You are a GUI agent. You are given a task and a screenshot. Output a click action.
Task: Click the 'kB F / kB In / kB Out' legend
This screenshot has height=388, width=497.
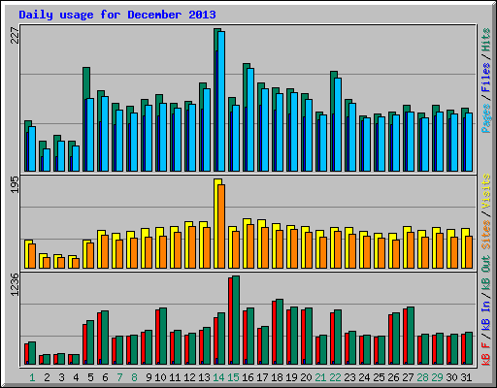pos(486,310)
